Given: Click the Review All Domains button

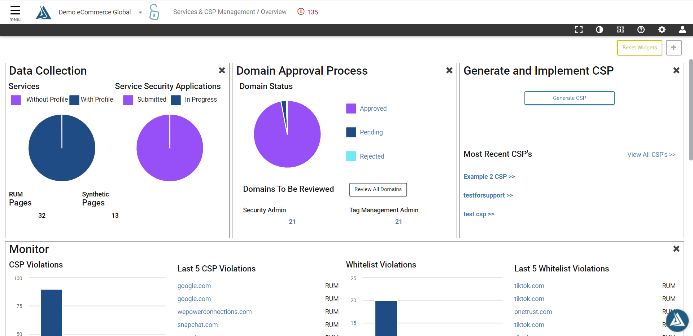Looking at the screenshot, I should click(x=378, y=190).
